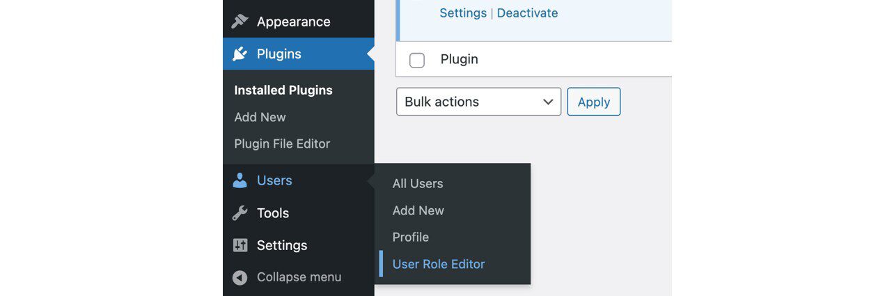Open the Plugin File Editor
Viewport: 878px width, 296px height.
pos(282,143)
